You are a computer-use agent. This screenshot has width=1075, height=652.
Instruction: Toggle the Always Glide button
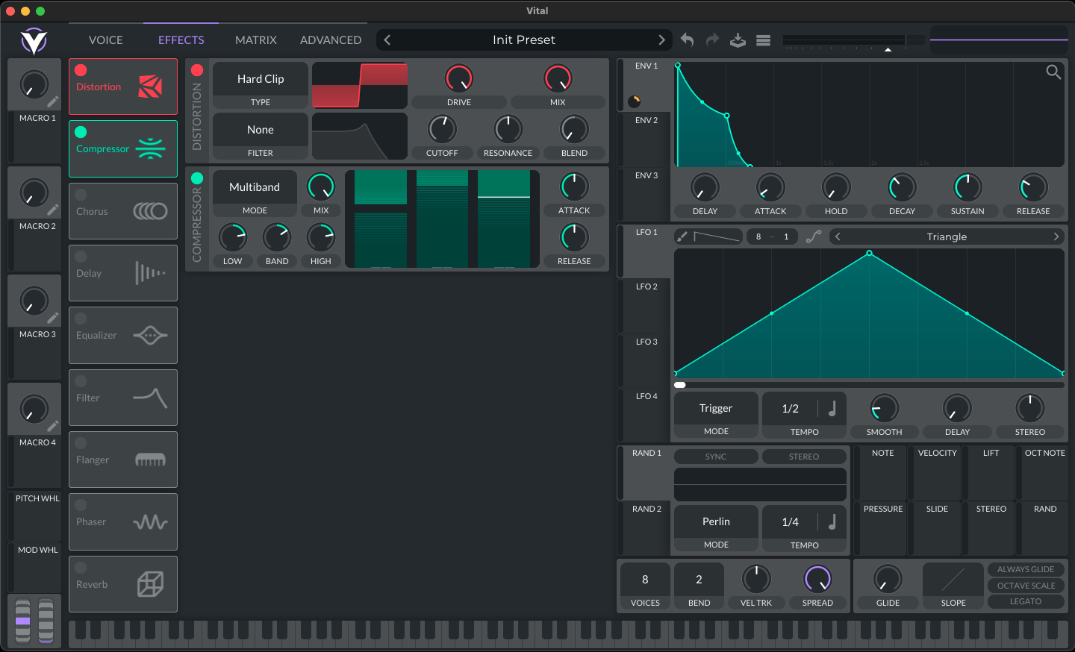tap(1026, 569)
